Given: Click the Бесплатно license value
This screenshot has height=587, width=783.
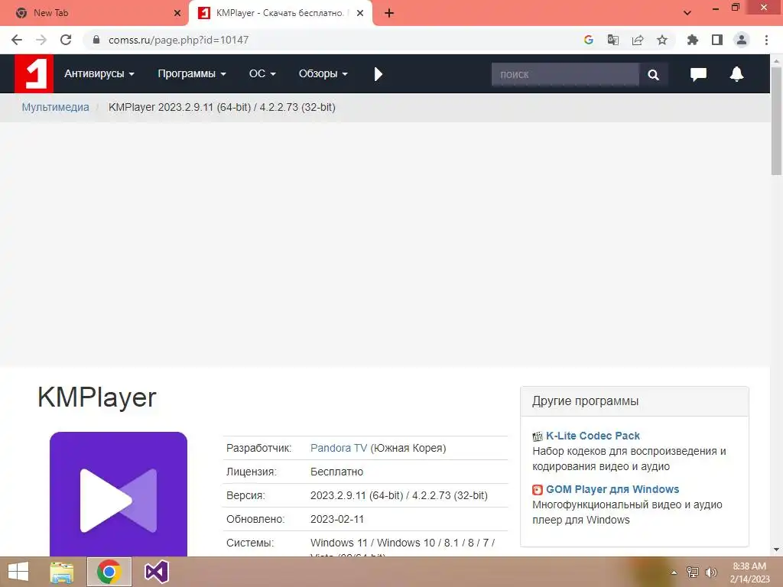Looking at the screenshot, I should (336, 472).
